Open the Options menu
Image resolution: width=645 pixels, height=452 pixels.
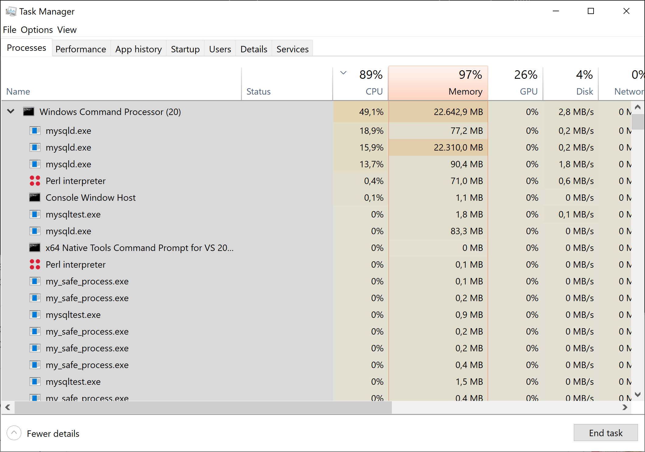[37, 30]
